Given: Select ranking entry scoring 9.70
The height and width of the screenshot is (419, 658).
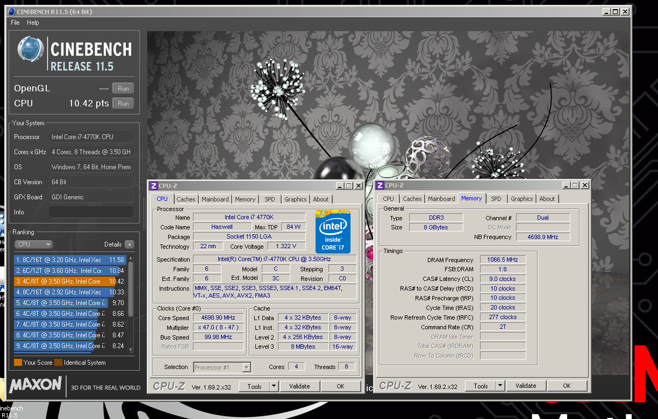Looking at the screenshot, I should click(x=70, y=303).
